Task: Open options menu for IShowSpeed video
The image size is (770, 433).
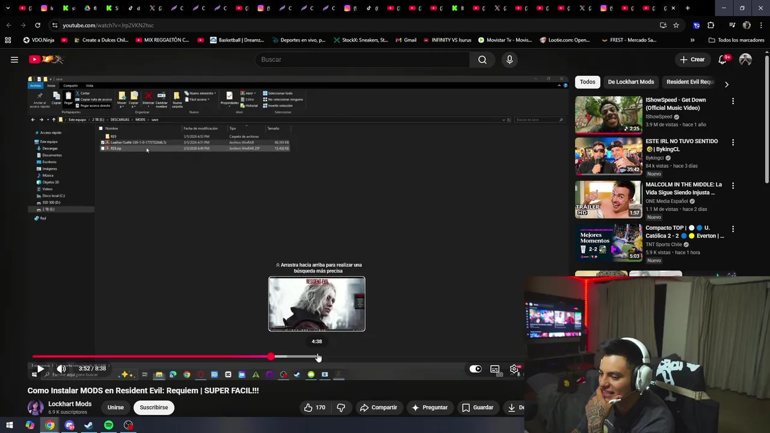Action: (x=733, y=101)
